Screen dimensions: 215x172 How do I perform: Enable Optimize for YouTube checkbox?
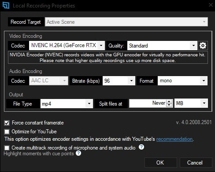point(7,132)
